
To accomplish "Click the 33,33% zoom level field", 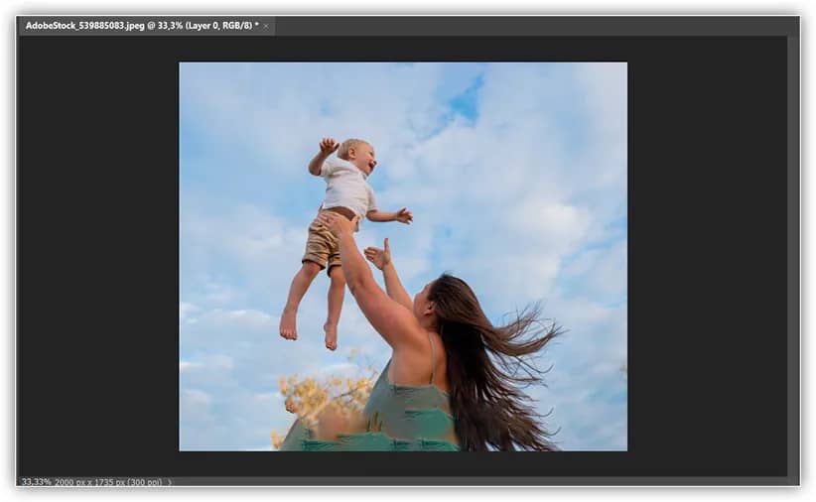I will coord(37,481).
